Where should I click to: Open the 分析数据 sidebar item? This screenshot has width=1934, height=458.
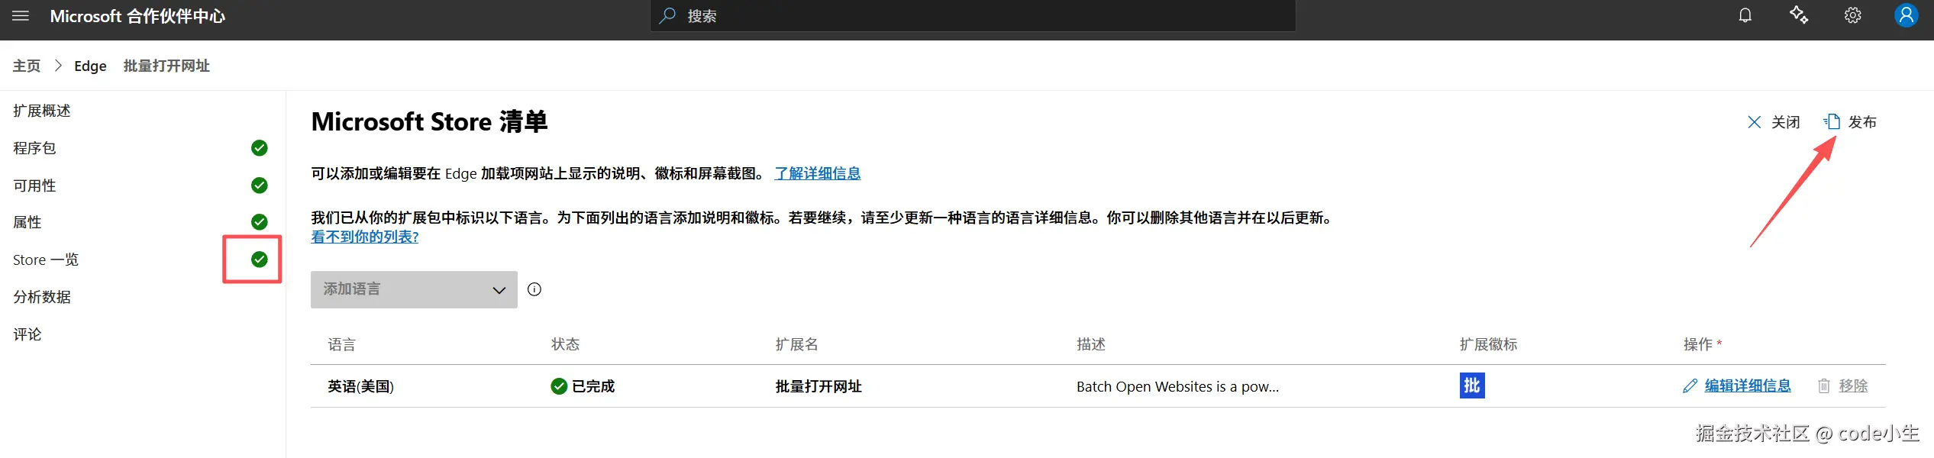[42, 297]
